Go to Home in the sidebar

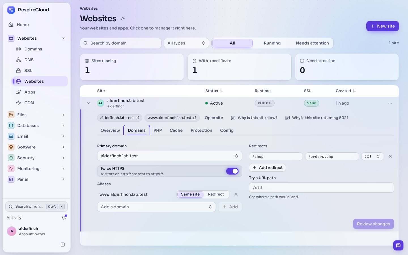[37, 25]
